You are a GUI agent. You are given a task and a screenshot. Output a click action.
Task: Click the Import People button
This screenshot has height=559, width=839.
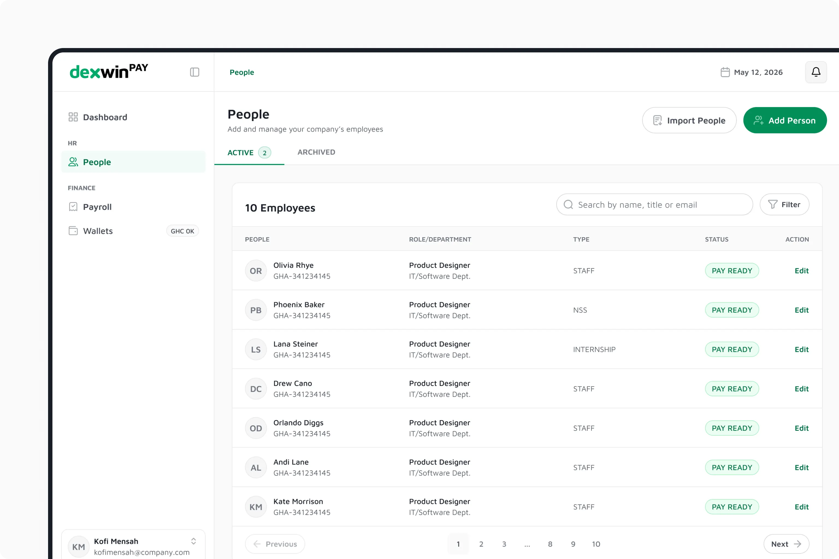[x=689, y=120]
